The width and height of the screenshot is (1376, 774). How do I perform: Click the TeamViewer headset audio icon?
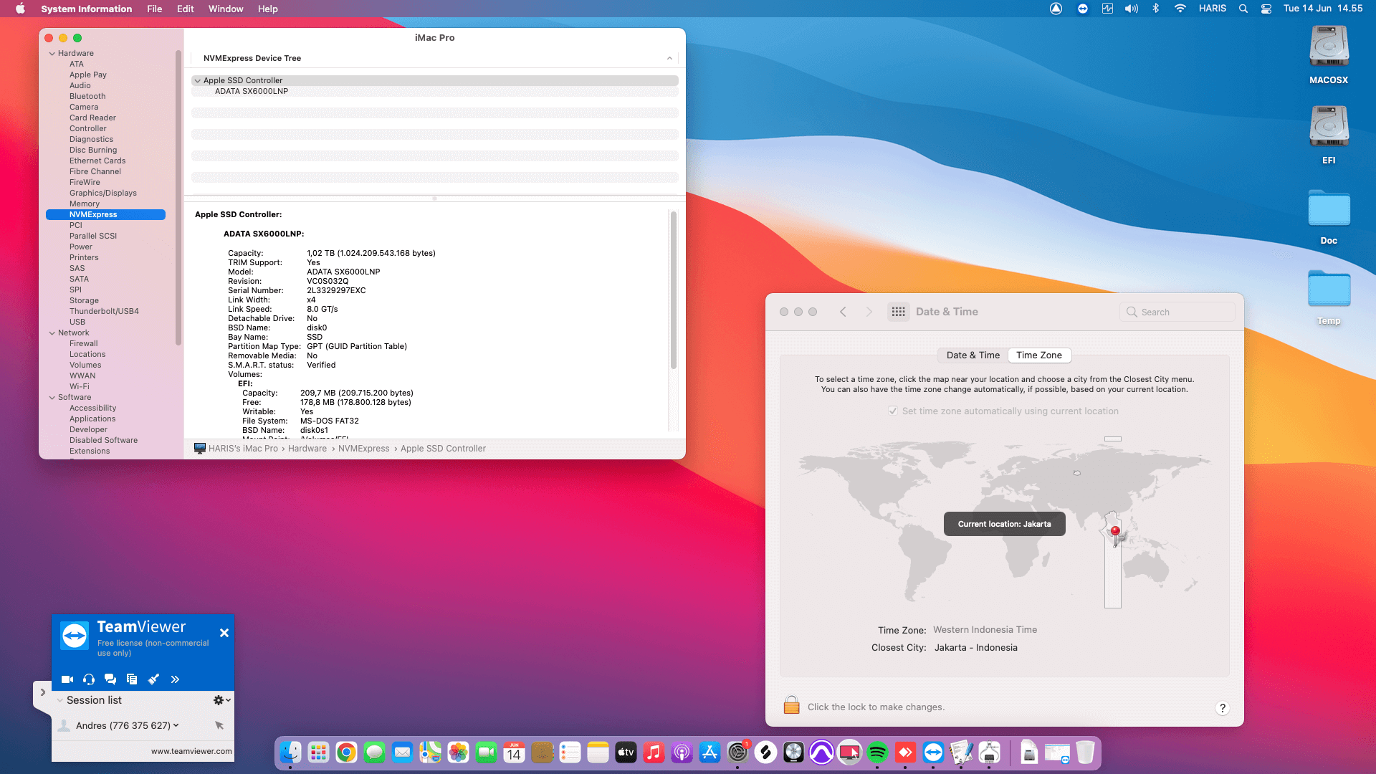[89, 679]
